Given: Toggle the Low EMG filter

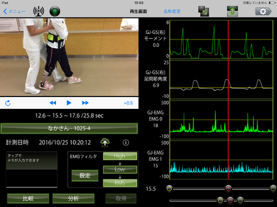Looking at the screenshot, I should coord(120,169).
